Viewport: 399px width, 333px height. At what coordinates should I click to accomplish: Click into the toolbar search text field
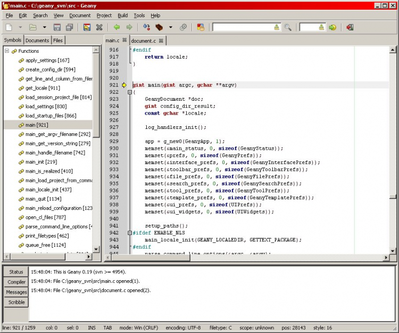(242, 27)
